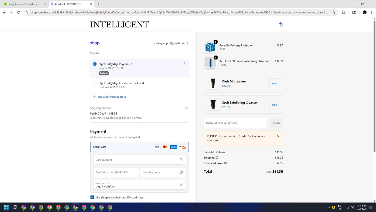Click the taskbar clock 1:17 p. m.
The width and height of the screenshot is (376, 212).
(x=362, y=207)
